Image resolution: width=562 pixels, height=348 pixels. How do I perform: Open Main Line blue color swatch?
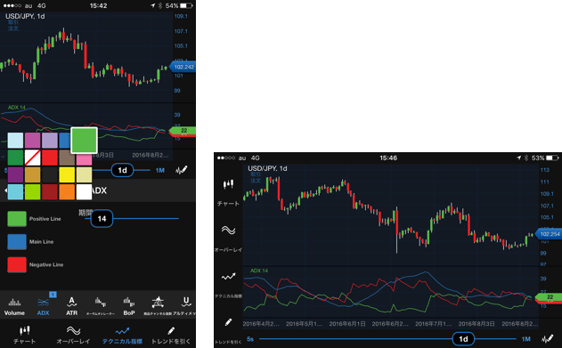(x=17, y=242)
